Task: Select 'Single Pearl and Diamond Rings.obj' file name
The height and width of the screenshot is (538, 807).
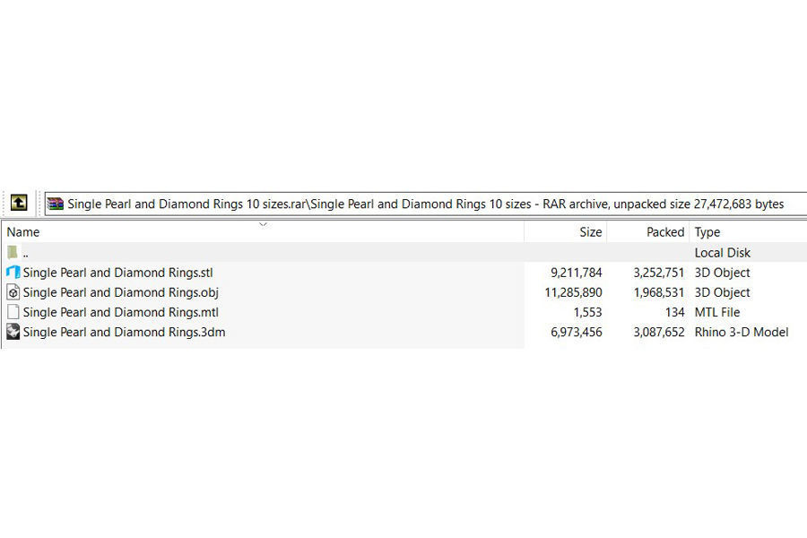Action: [x=120, y=292]
